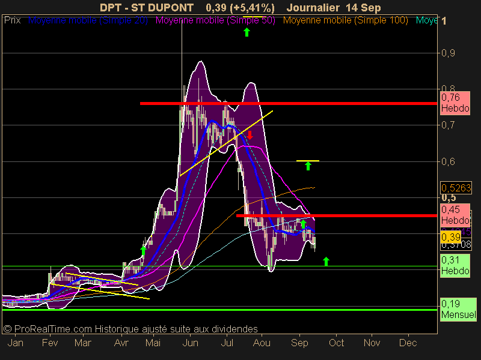Image resolution: width=481 pixels, height=360 pixels.
Task: Click the "Mai" month label
Action: [153, 343]
